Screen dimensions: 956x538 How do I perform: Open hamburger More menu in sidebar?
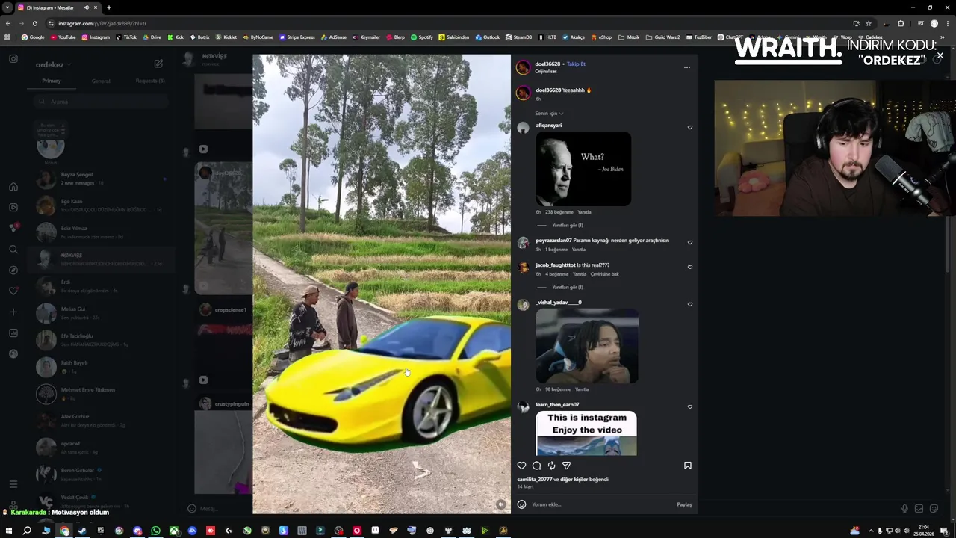pyautogui.click(x=13, y=484)
